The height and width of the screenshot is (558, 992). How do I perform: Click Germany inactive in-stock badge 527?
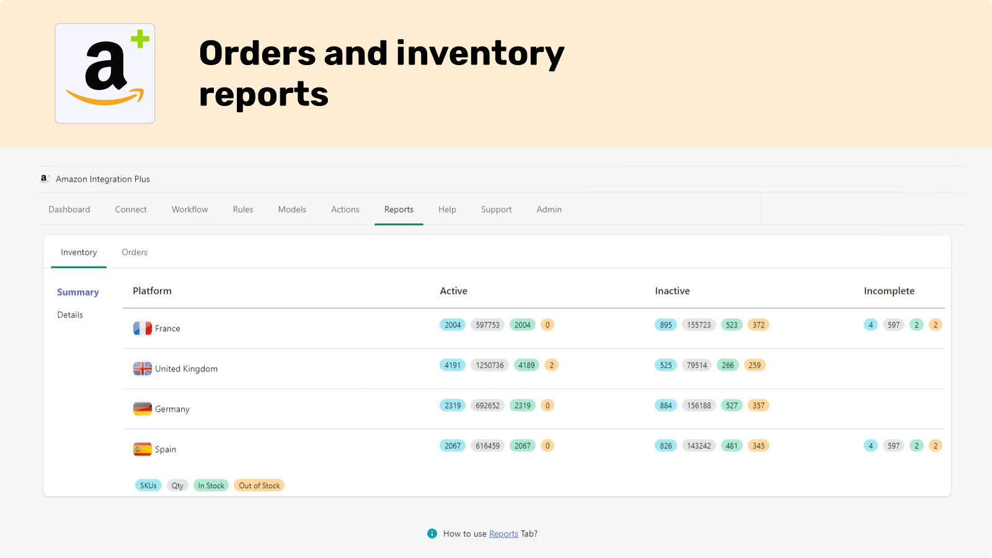tap(732, 405)
